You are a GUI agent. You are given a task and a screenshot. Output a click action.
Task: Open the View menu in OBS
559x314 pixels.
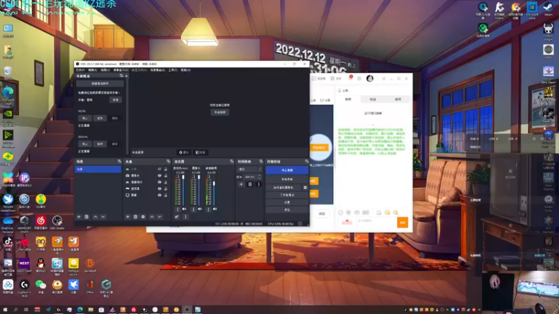[x=106, y=70]
